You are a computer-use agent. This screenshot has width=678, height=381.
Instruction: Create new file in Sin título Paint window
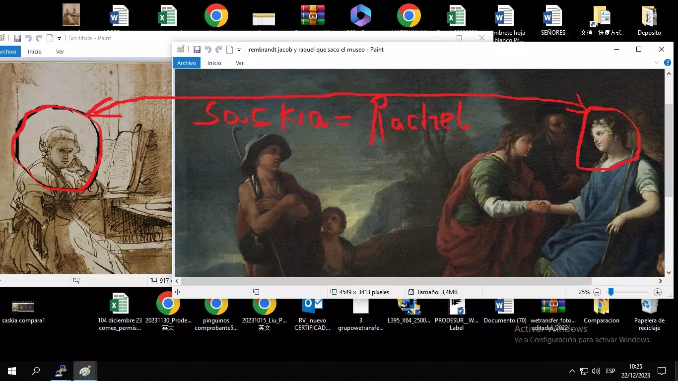pos(50,38)
